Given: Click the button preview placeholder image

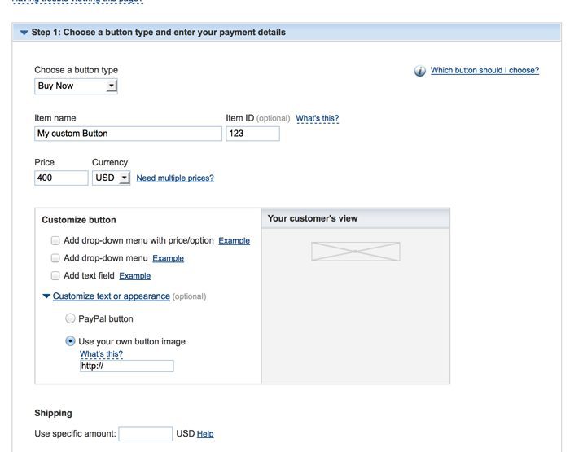Looking at the screenshot, I should pos(355,252).
